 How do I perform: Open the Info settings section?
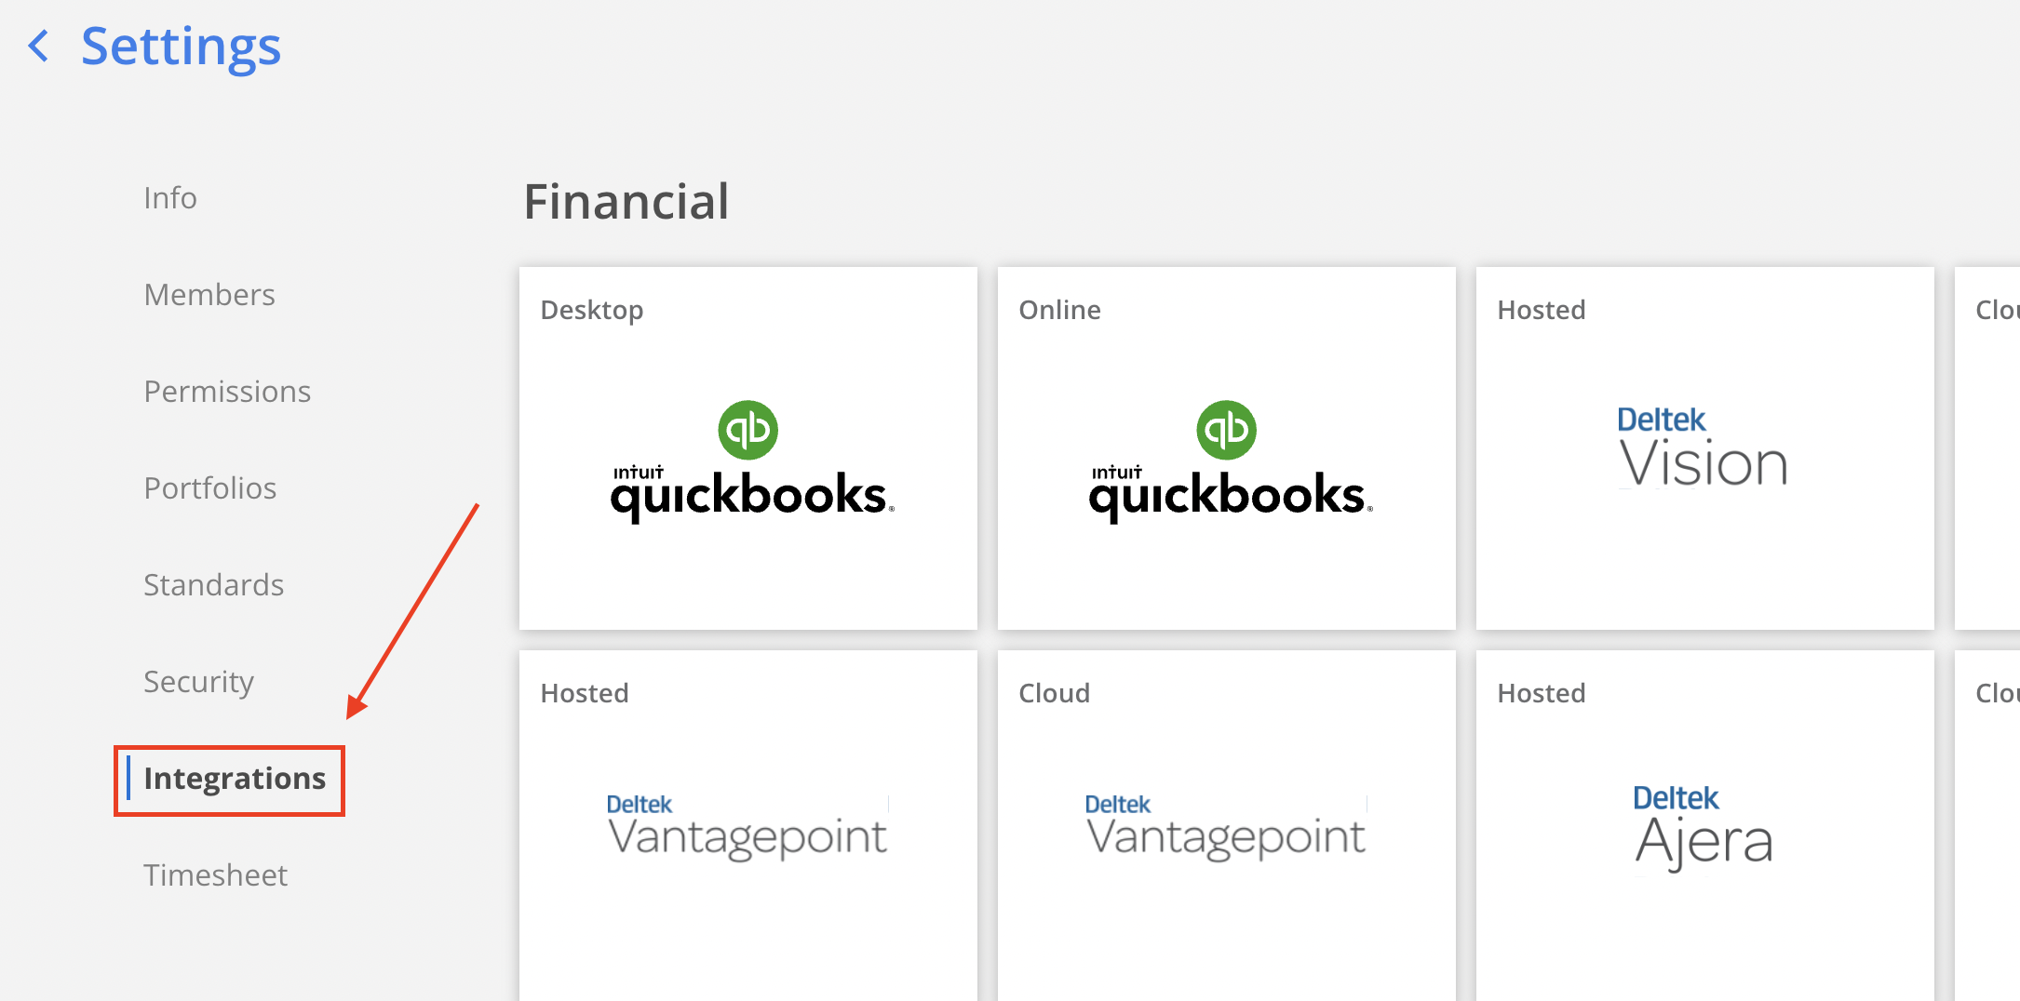pos(170,198)
